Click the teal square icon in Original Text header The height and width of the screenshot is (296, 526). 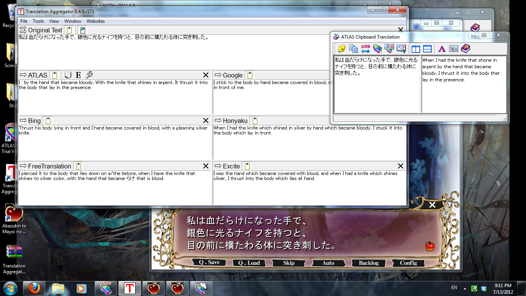83,30
